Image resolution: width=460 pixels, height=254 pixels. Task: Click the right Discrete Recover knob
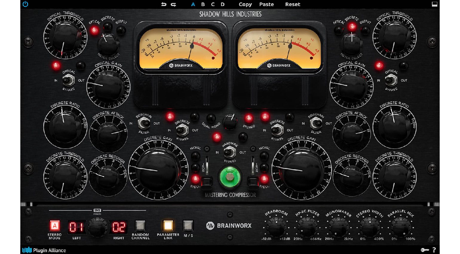coord(351,177)
